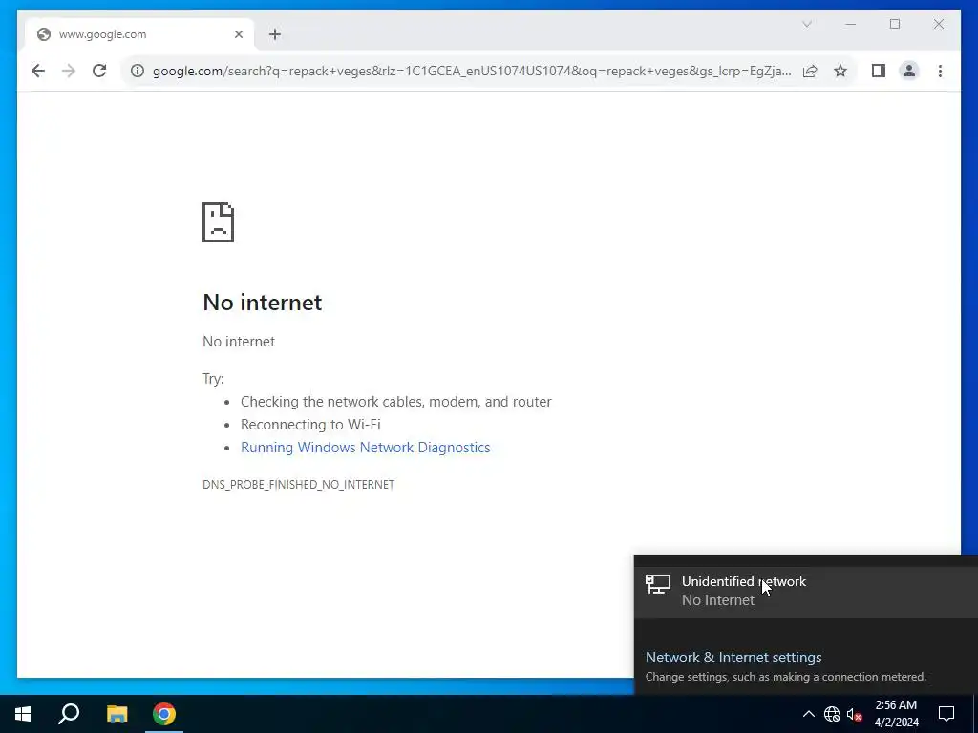Open the clock showing 2:56 AM
The image size is (978, 733).
tap(896, 714)
